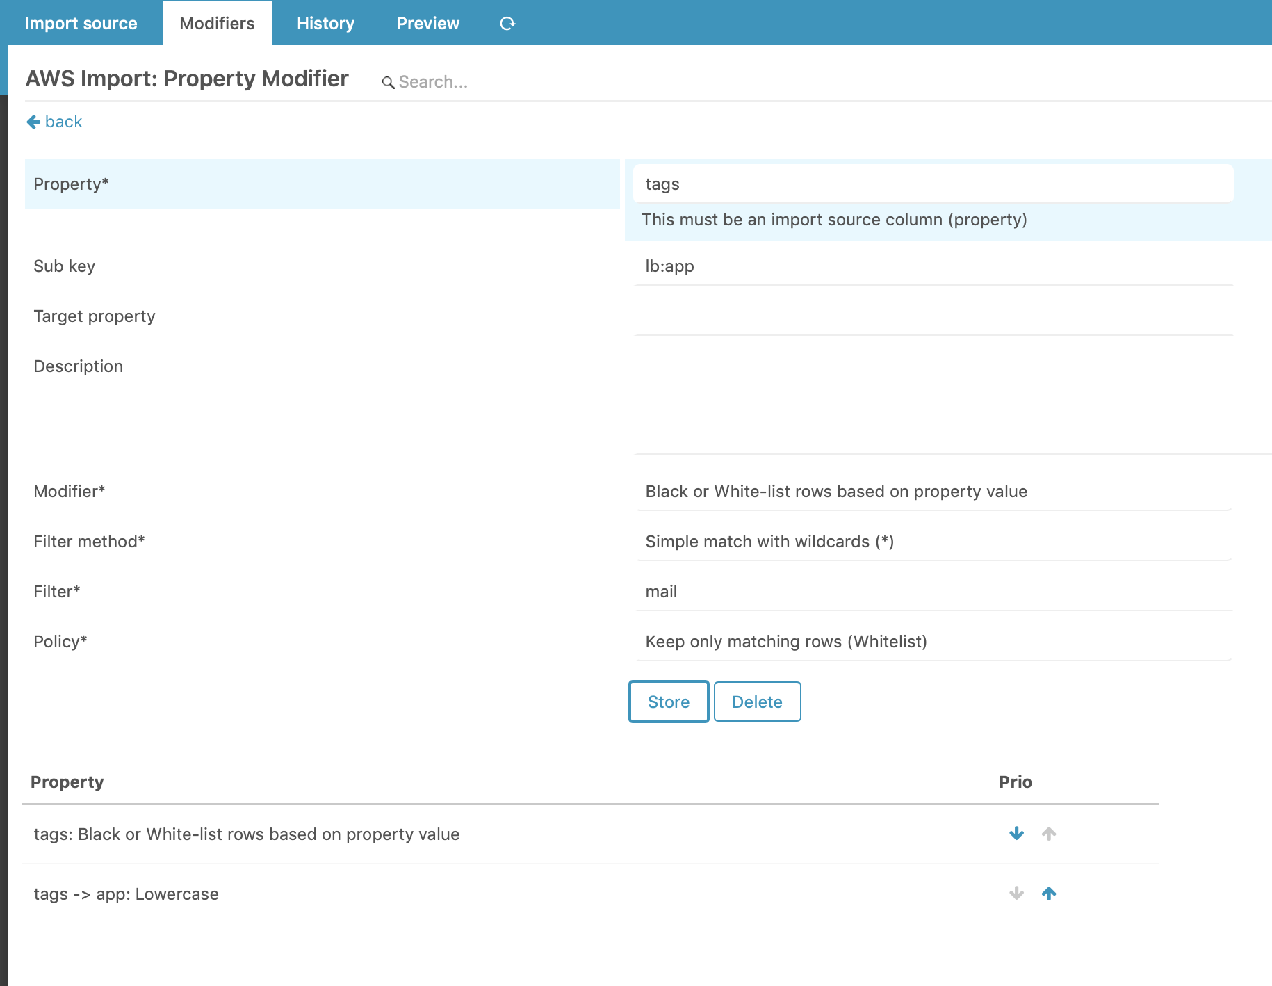This screenshot has width=1272, height=986.
Task: Open the tags Black or White-list row
Action: pos(246,834)
